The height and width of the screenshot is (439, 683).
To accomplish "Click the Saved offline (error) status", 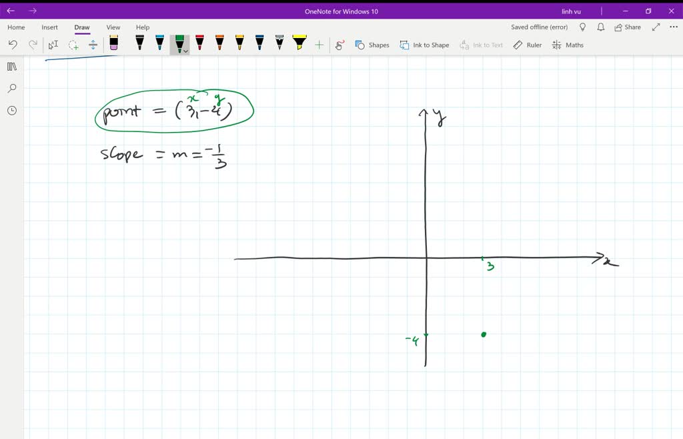I will click(x=539, y=27).
